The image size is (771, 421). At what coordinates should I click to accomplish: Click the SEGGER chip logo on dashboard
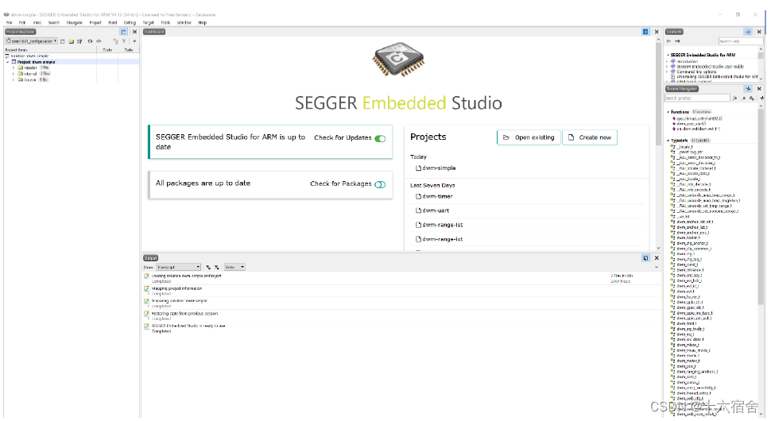[x=398, y=59]
